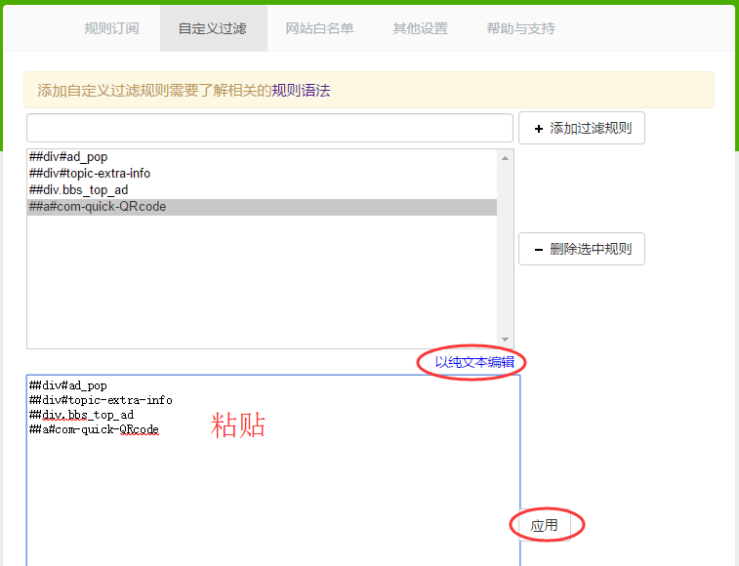The height and width of the screenshot is (566, 739).
Task: Place cursor on ##a#com-quick-QRcode line in textarea
Action: point(94,429)
